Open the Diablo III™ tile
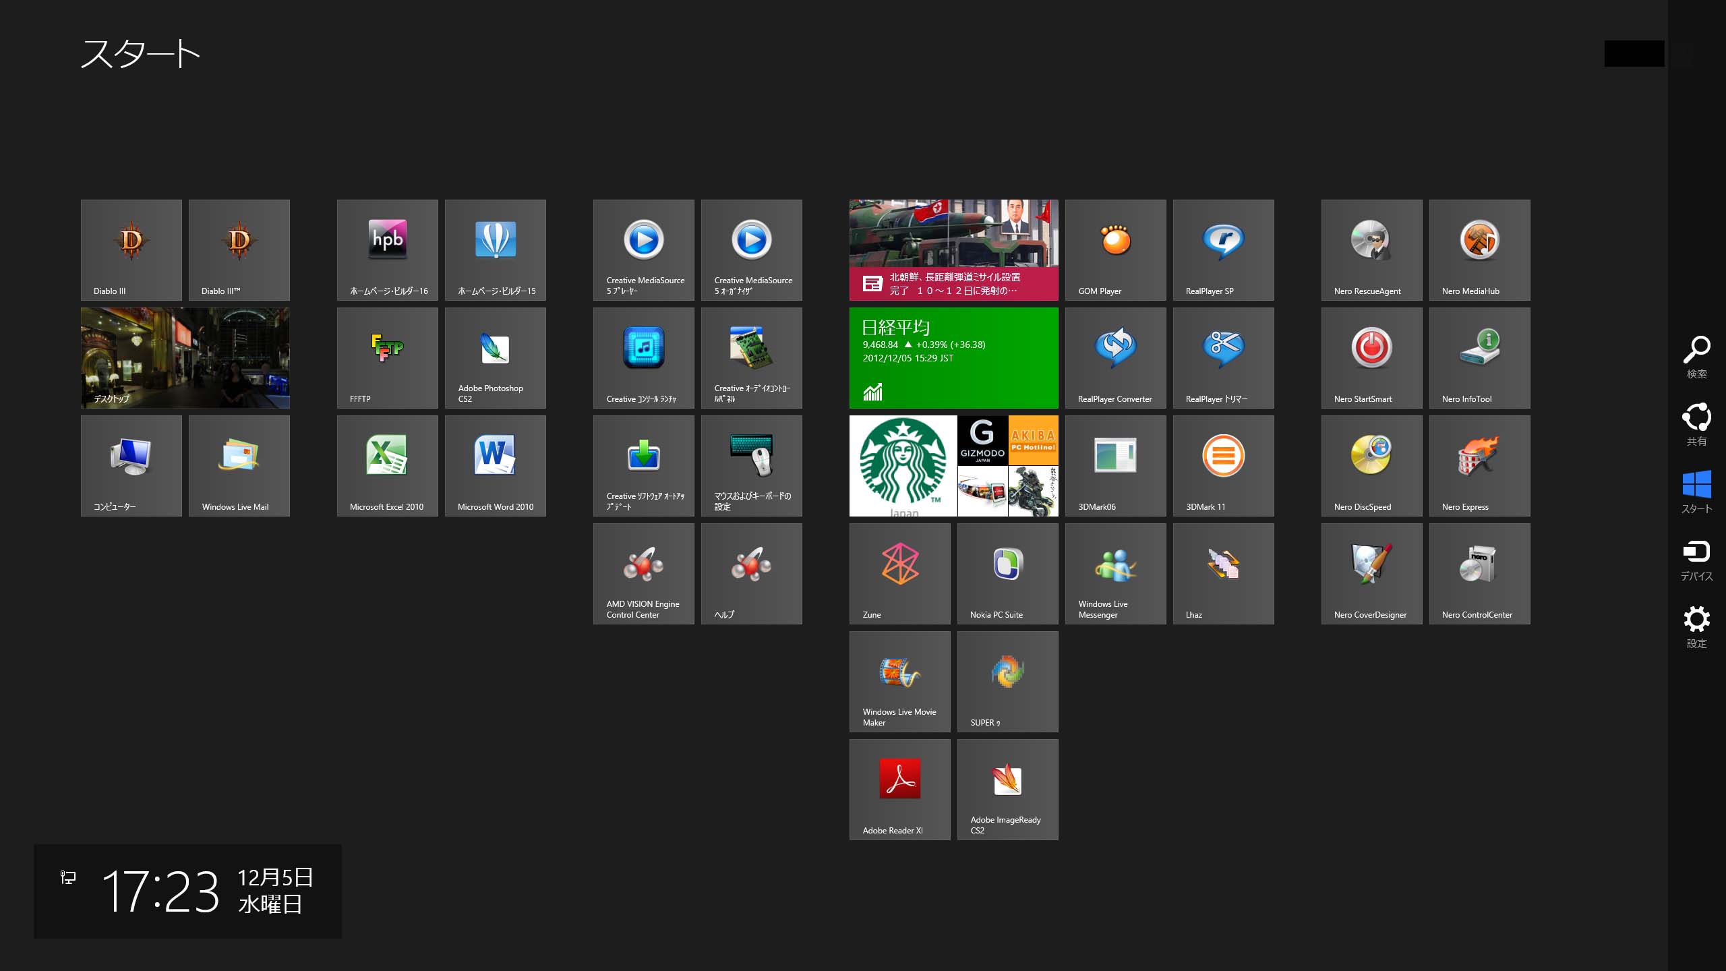The width and height of the screenshot is (1726, 971). [x=239, y=250]
